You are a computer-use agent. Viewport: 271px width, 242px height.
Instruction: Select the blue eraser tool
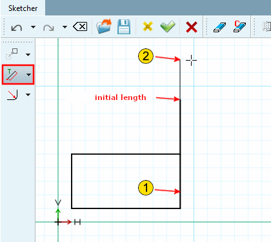[x=219, y=27]
